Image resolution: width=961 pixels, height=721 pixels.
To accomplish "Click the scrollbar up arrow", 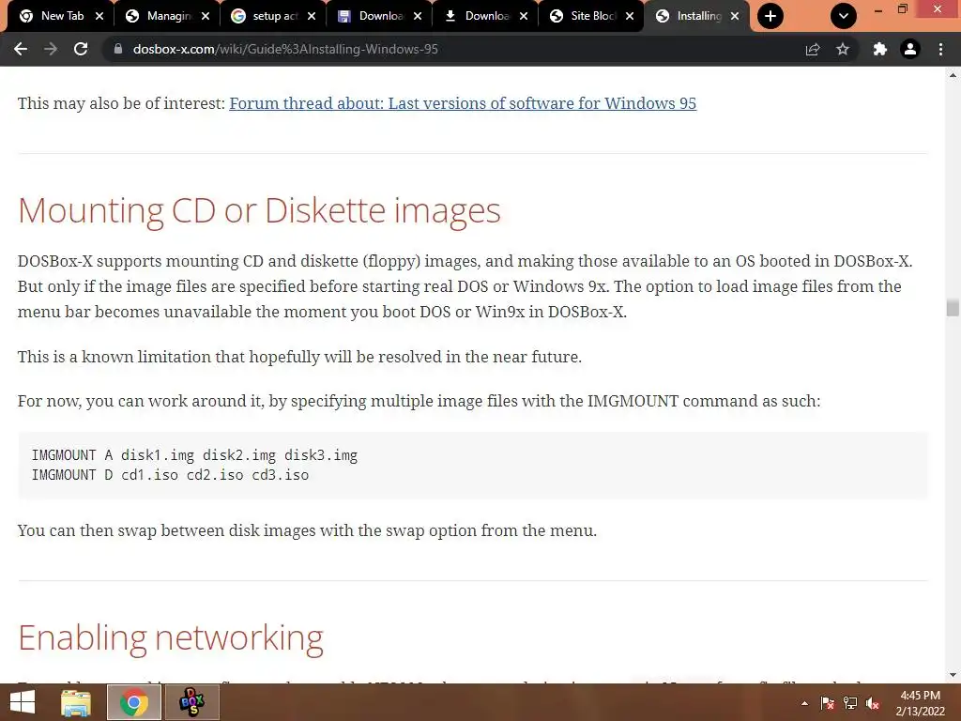I will tap(953, 75).
